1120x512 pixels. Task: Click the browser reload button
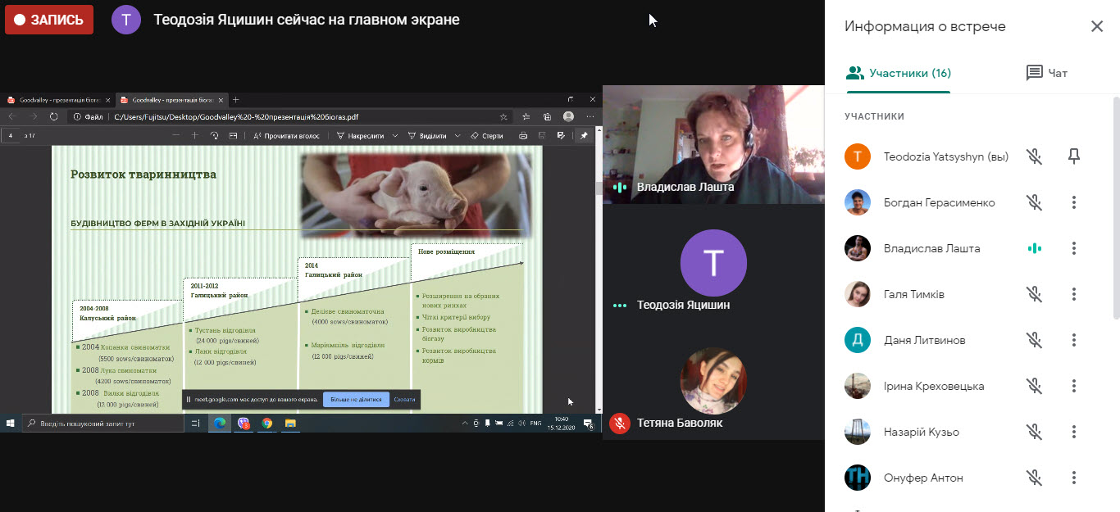[x=54, y=116]
